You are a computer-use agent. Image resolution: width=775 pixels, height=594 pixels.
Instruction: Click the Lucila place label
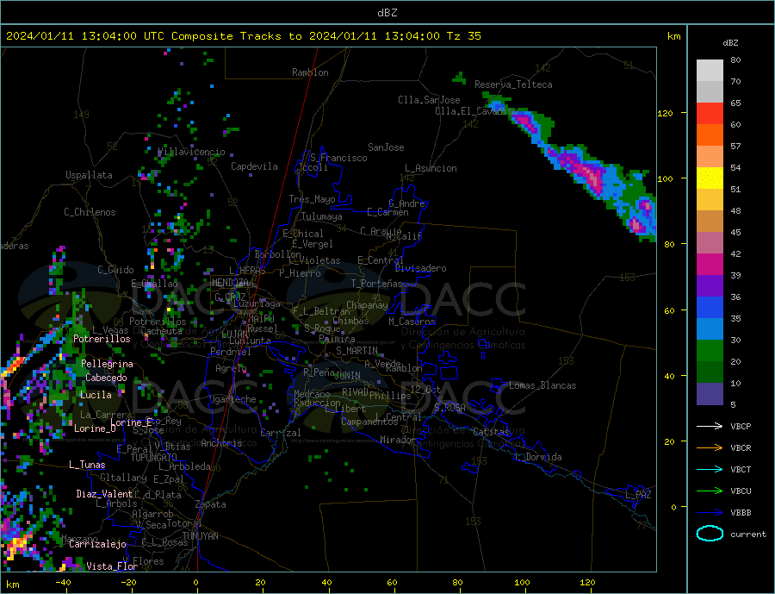click(96, 395)
